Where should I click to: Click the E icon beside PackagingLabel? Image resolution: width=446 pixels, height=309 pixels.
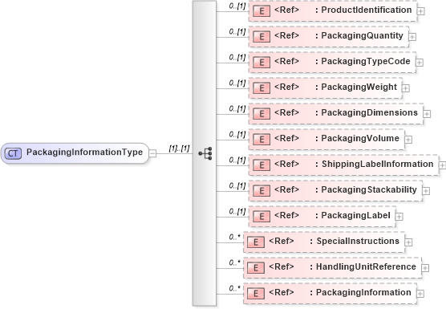click(262, 217)
